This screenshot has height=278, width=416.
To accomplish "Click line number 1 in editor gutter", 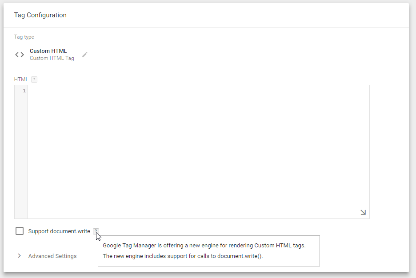I will coord(24,91).
